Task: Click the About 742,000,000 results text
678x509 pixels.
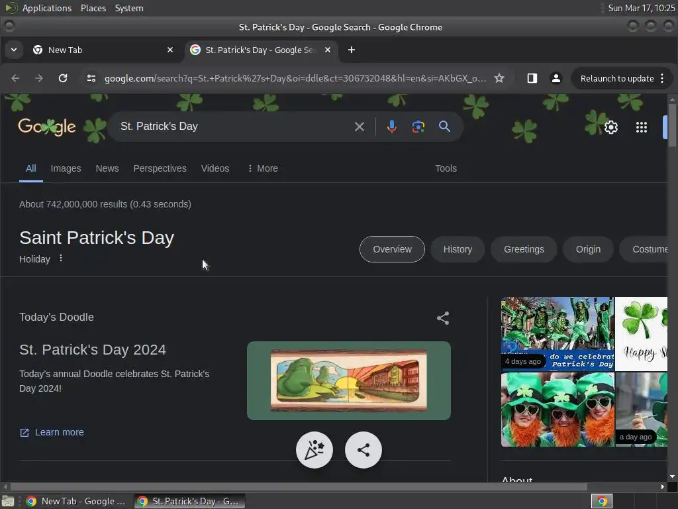Action: (x=105, y=204)
